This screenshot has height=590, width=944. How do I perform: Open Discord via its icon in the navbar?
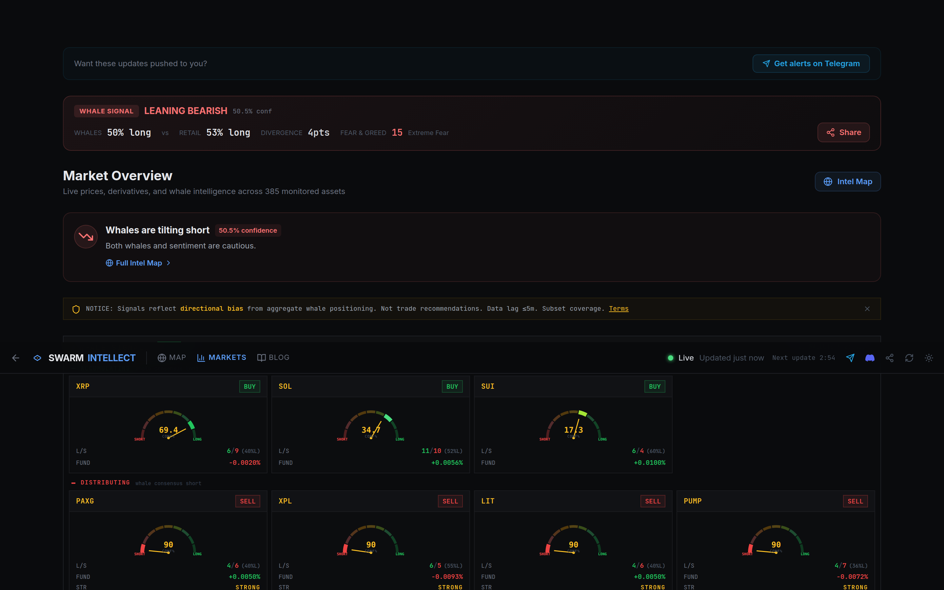tap(870, 358)
